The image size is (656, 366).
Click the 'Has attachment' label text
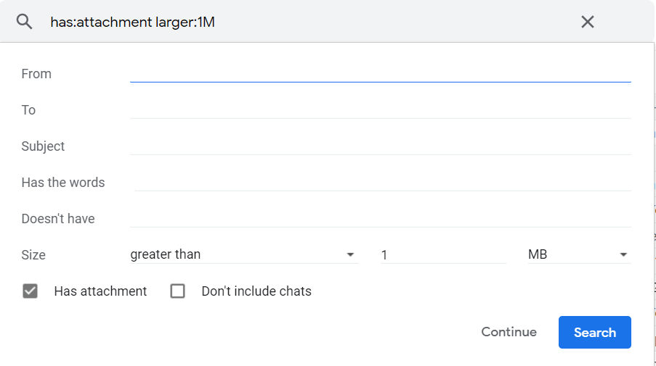coord(100,291)
